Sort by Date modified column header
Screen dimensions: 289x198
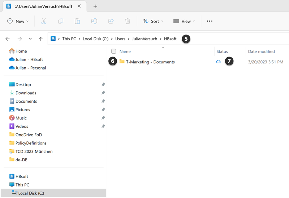tap(261, 51)
